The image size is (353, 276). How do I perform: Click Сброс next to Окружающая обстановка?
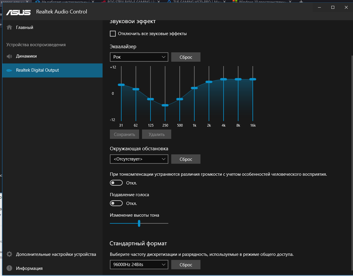click(186, 159)
